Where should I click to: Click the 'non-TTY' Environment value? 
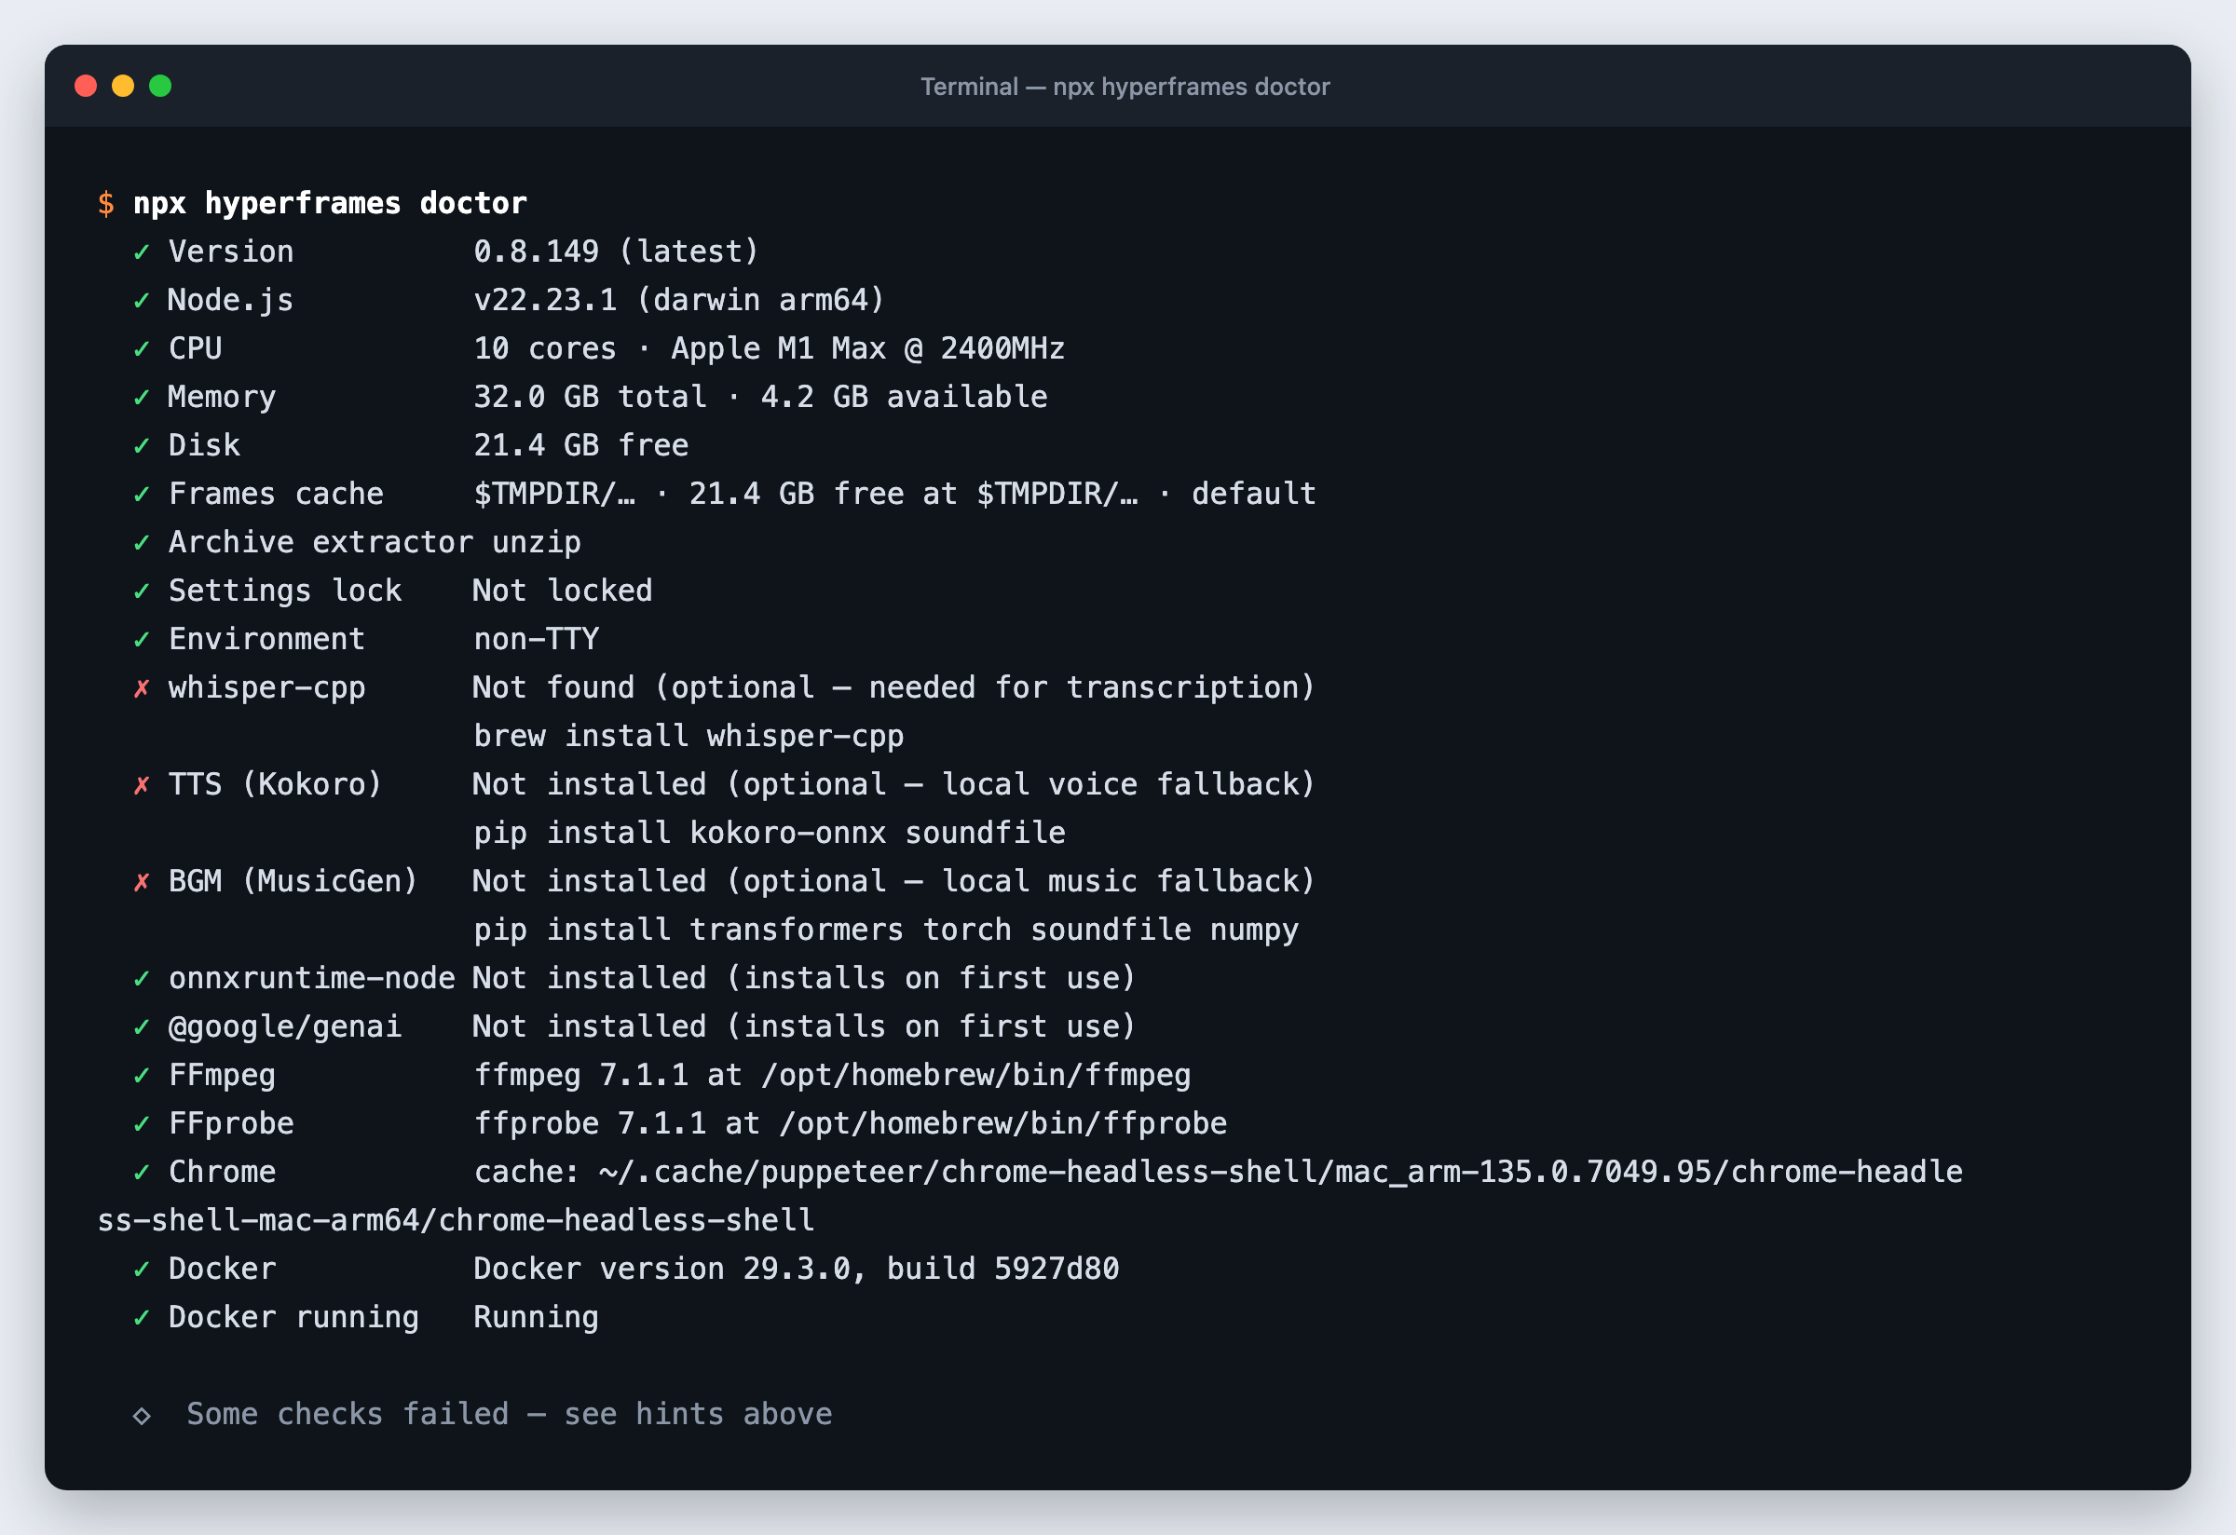[x=536, y=640]
